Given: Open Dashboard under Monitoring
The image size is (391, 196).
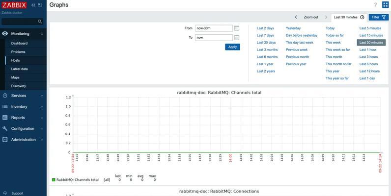Looking at the screenshot, I should point(19,43).
